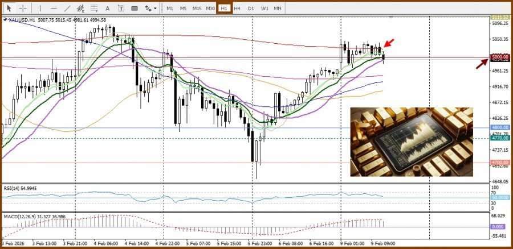The height and width of the screenshot is (249, 513).
Task: Select the rectangle shape tool
Action: tap(134, 8)
